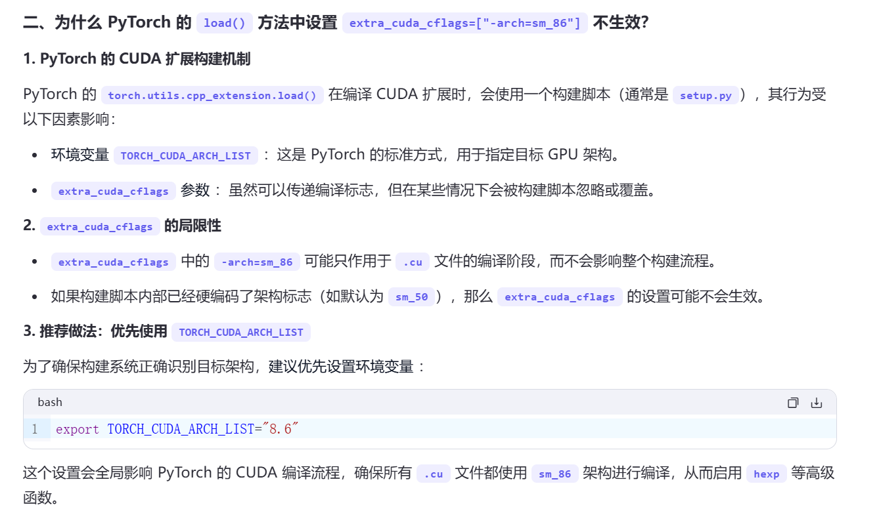Image resolution: width=881 pixels, height=509 pixels.
Task: Select extra_cuda_cflags=["-arch=sm_86"] in heading
Action: click(x=465, y=23)
